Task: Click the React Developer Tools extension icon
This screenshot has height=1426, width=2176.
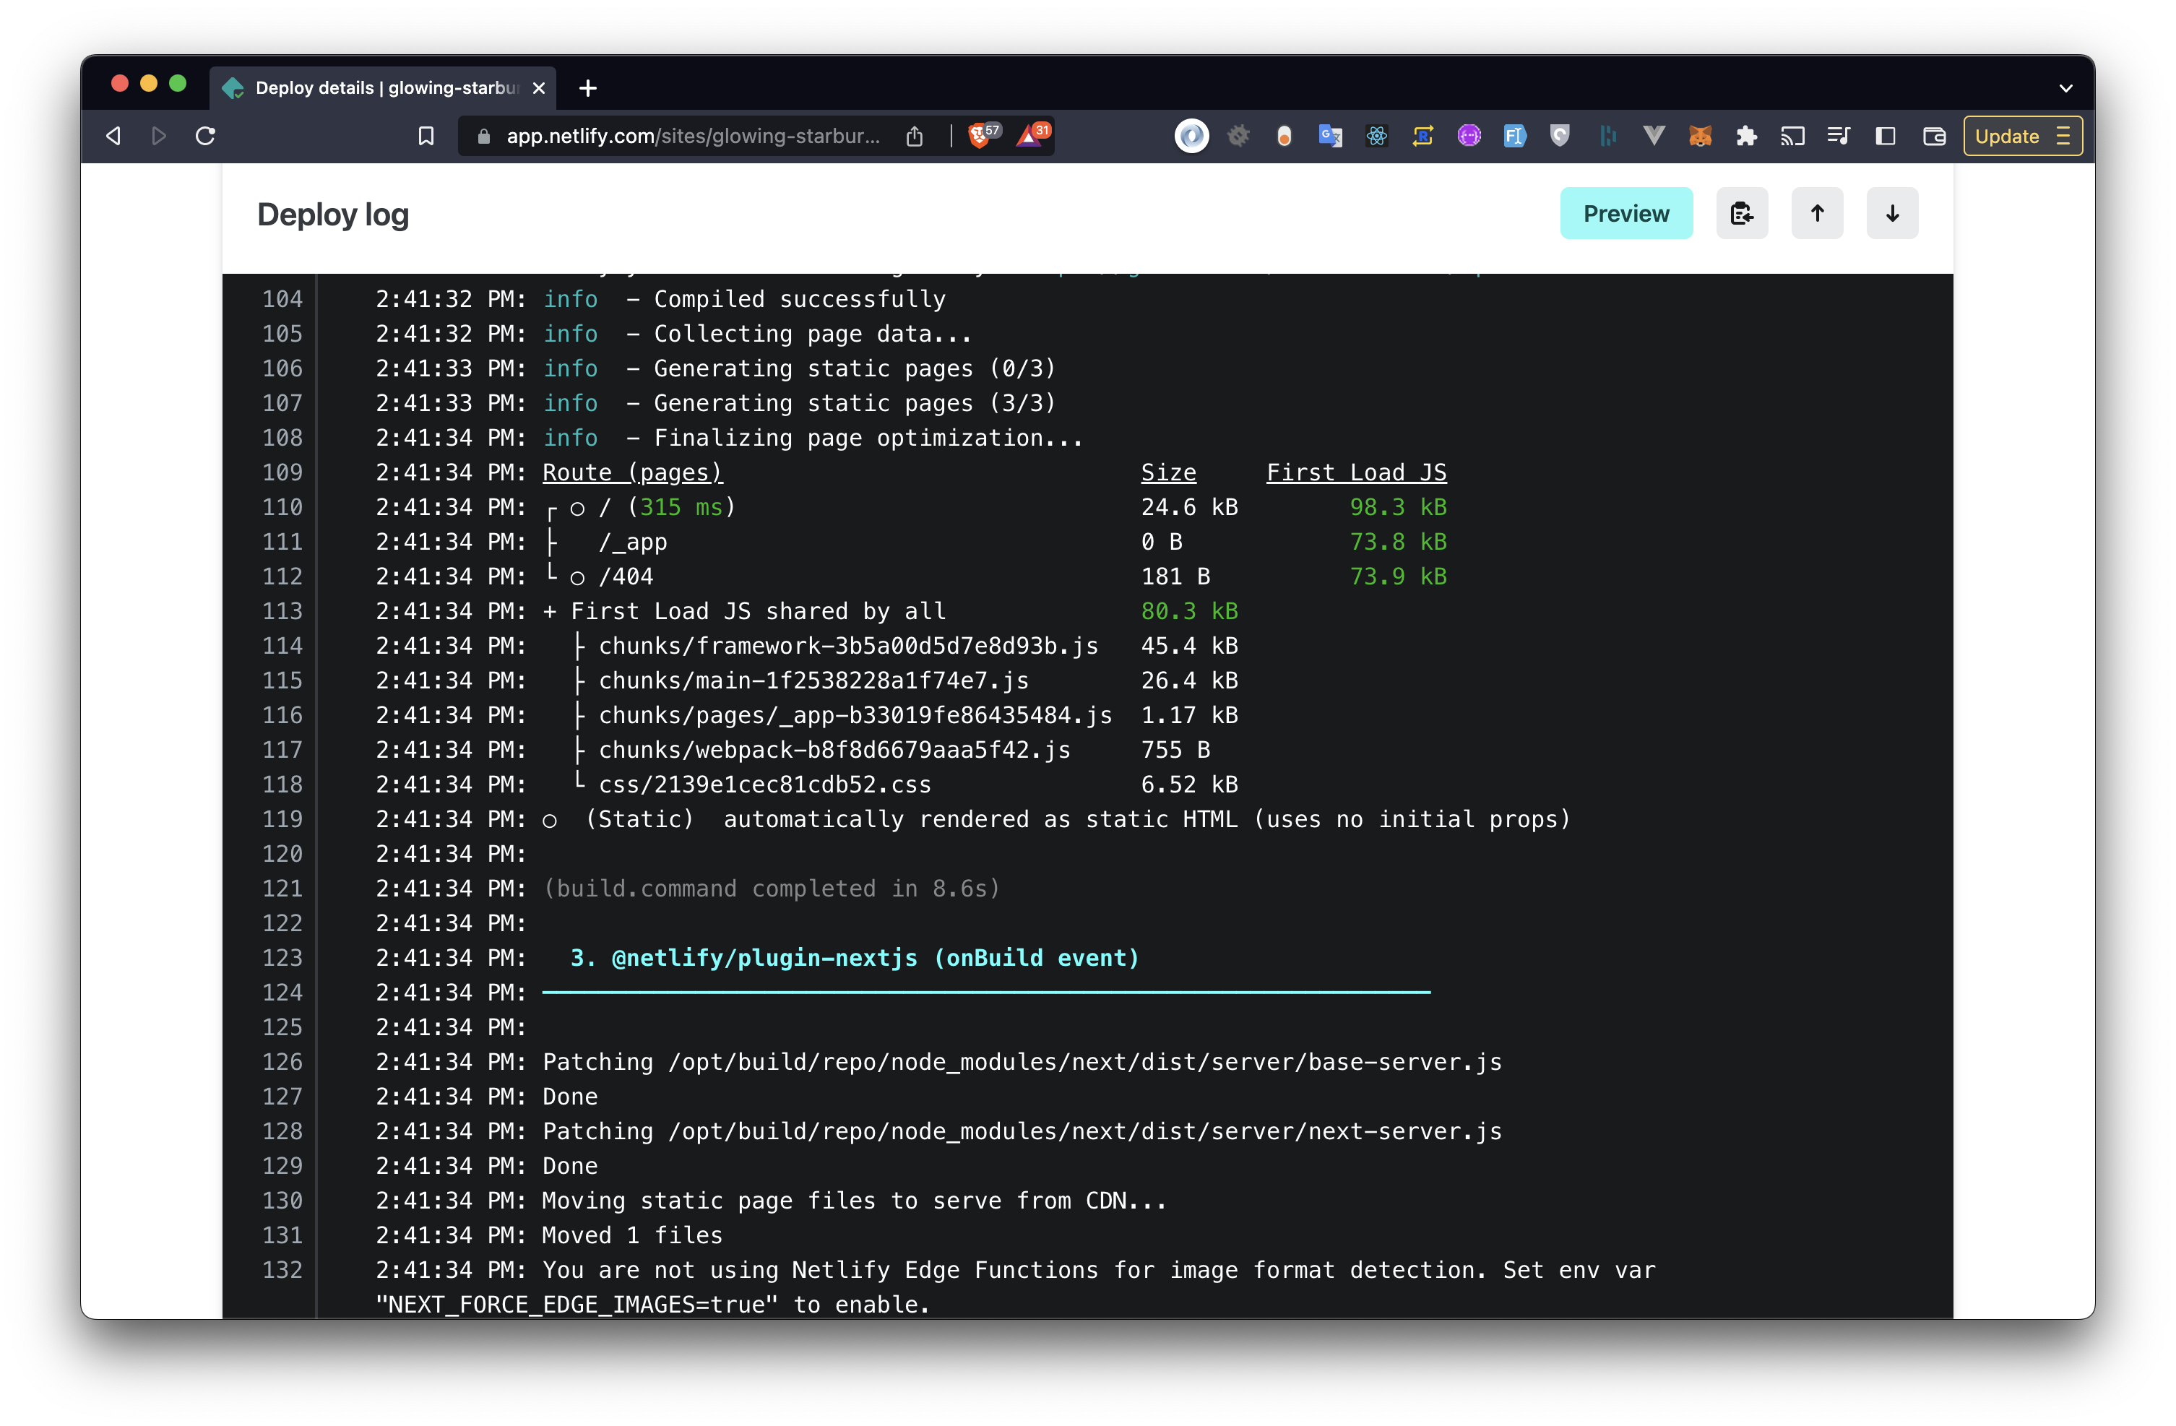Action: coord(1377,135)
